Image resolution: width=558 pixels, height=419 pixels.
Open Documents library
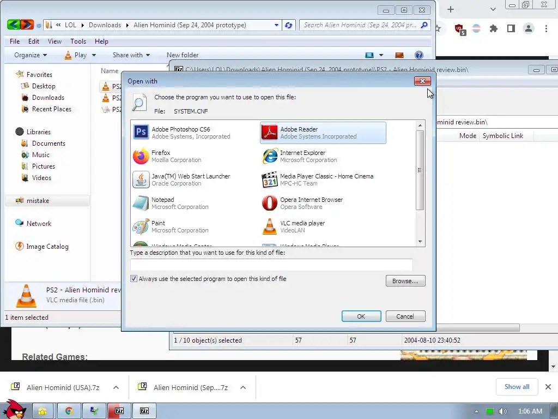pos(48,143)
